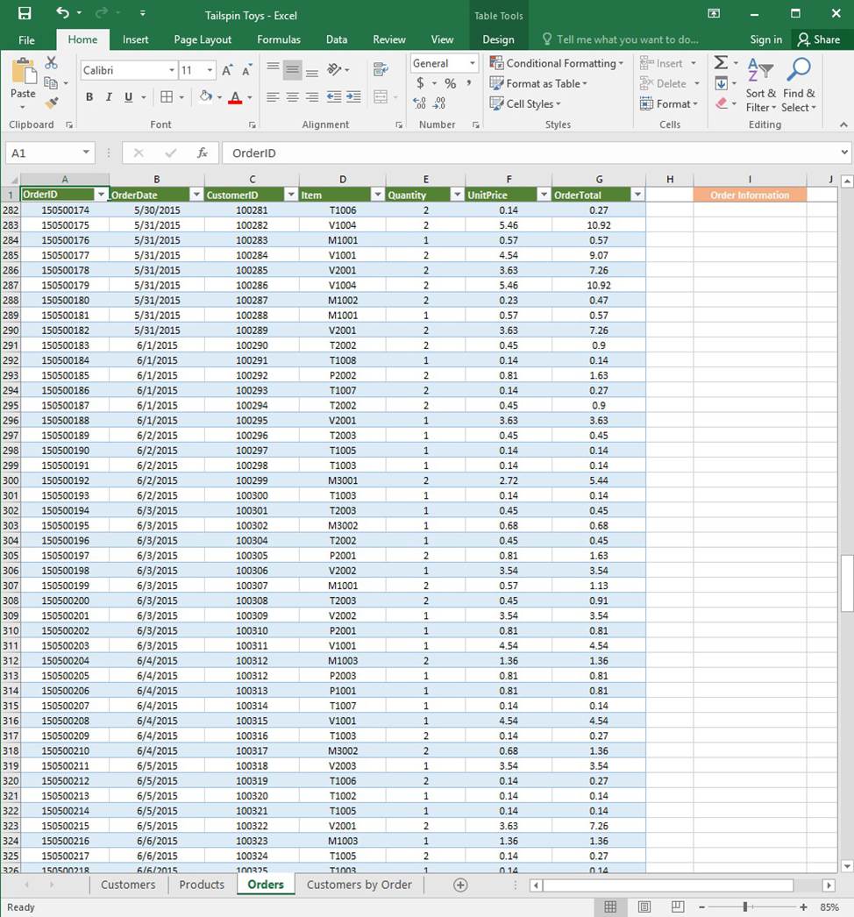This screenshot has width=854, height=917.
Task: Open the OrderDate column filter dropdown
Action: click(x=196, y=195)
